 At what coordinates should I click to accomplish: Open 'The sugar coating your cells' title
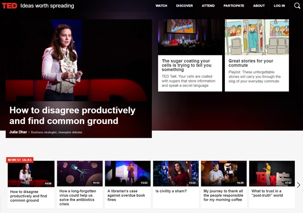[x=187, y=65]
